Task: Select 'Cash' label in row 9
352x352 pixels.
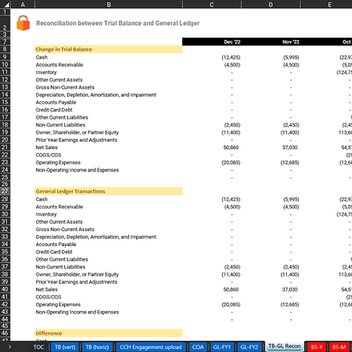Action: 42,57
